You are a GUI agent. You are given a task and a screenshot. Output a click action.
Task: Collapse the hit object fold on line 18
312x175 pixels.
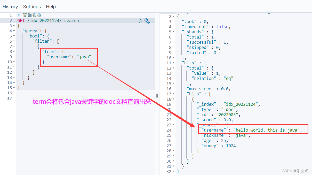click(173, 99)
